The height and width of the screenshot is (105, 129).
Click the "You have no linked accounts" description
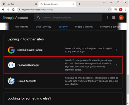92,81
